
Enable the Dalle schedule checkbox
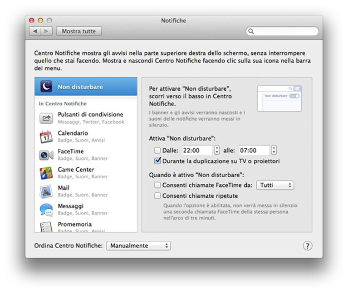tap(157, 151)
